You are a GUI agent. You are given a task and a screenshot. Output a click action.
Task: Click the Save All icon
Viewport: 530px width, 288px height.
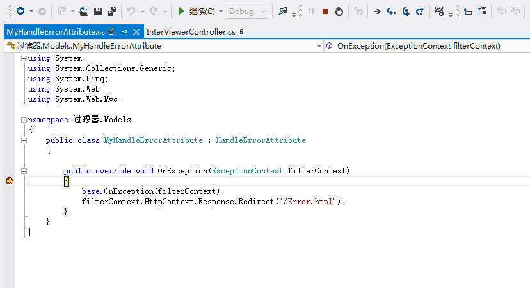(x=112, y=12)
